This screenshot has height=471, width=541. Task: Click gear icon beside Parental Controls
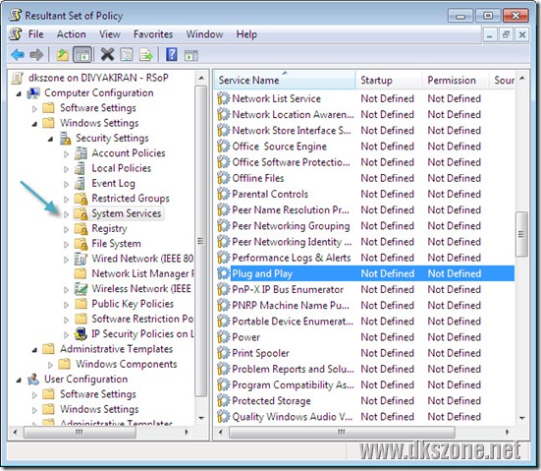point(223,195)
